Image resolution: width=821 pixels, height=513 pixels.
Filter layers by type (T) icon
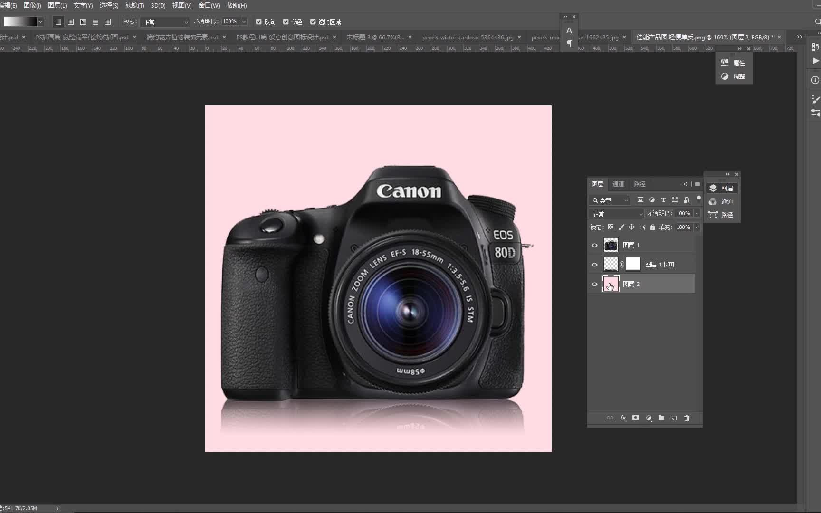pyautogui.click(x=663, y=200)
